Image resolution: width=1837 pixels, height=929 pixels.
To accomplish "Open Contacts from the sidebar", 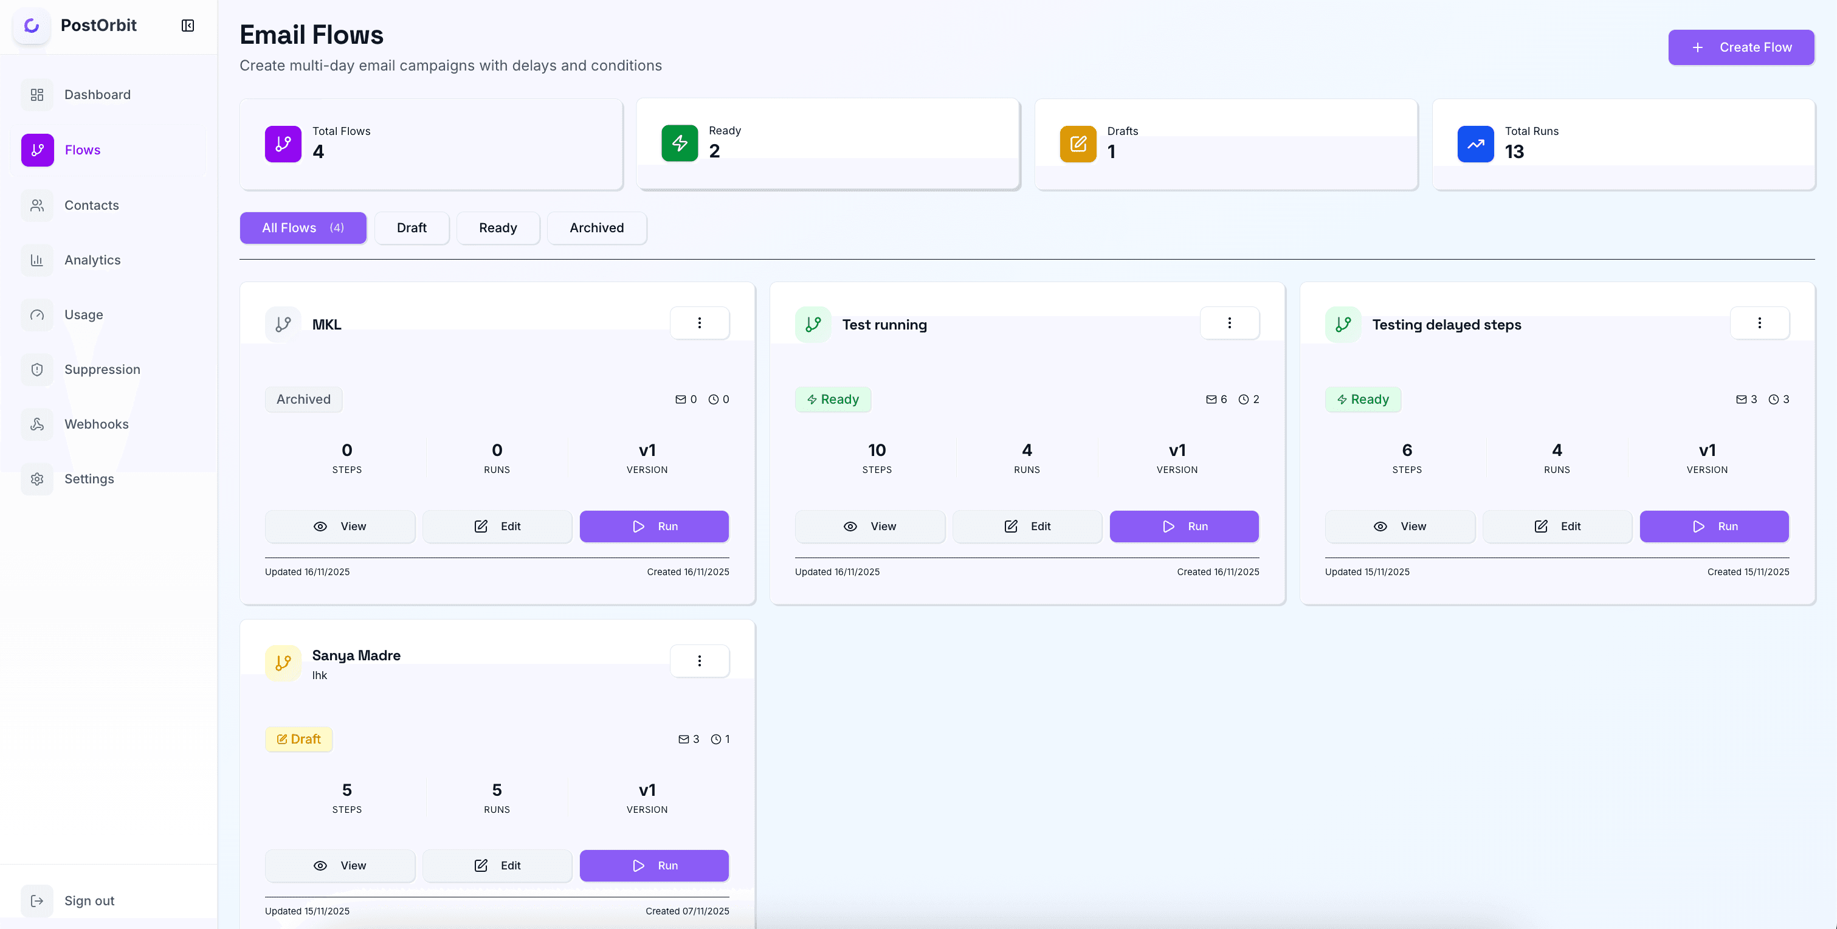I will [x=91, y=205].
